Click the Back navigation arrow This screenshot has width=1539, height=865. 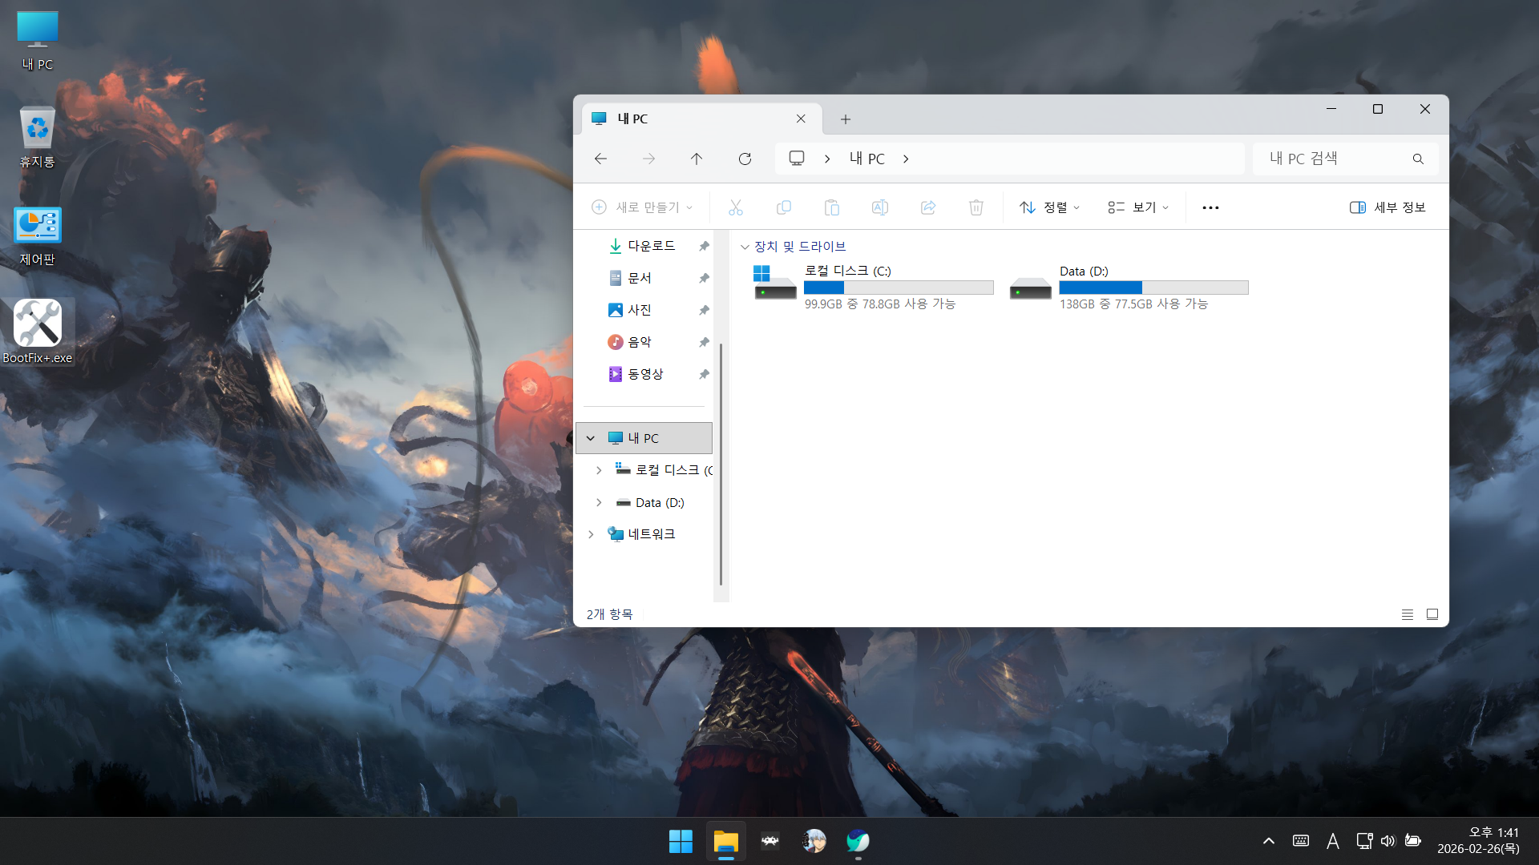click(x=600, y=159)
